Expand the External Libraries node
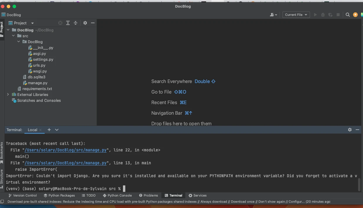The width and height of the screenshot is (363, 208). pyautogui.click(x=8, y=94)
